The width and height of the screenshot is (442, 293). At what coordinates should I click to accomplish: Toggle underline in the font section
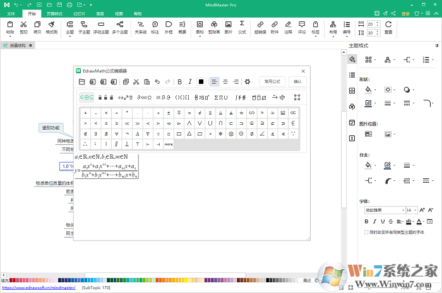[x=383, y=221]
